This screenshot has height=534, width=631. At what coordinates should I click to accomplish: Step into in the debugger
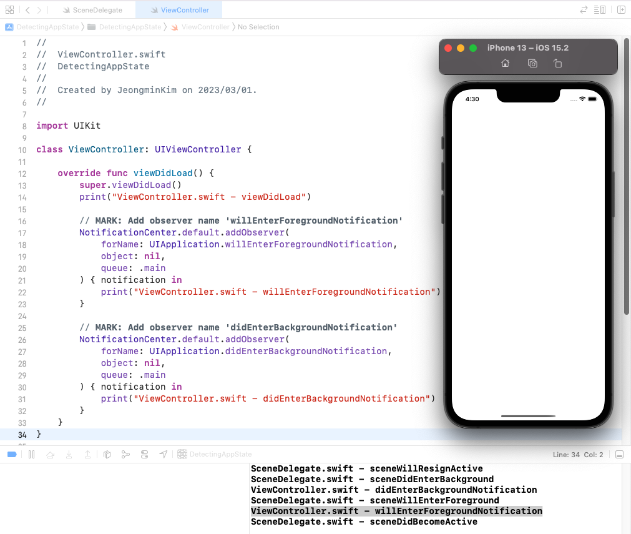[69, 454]
